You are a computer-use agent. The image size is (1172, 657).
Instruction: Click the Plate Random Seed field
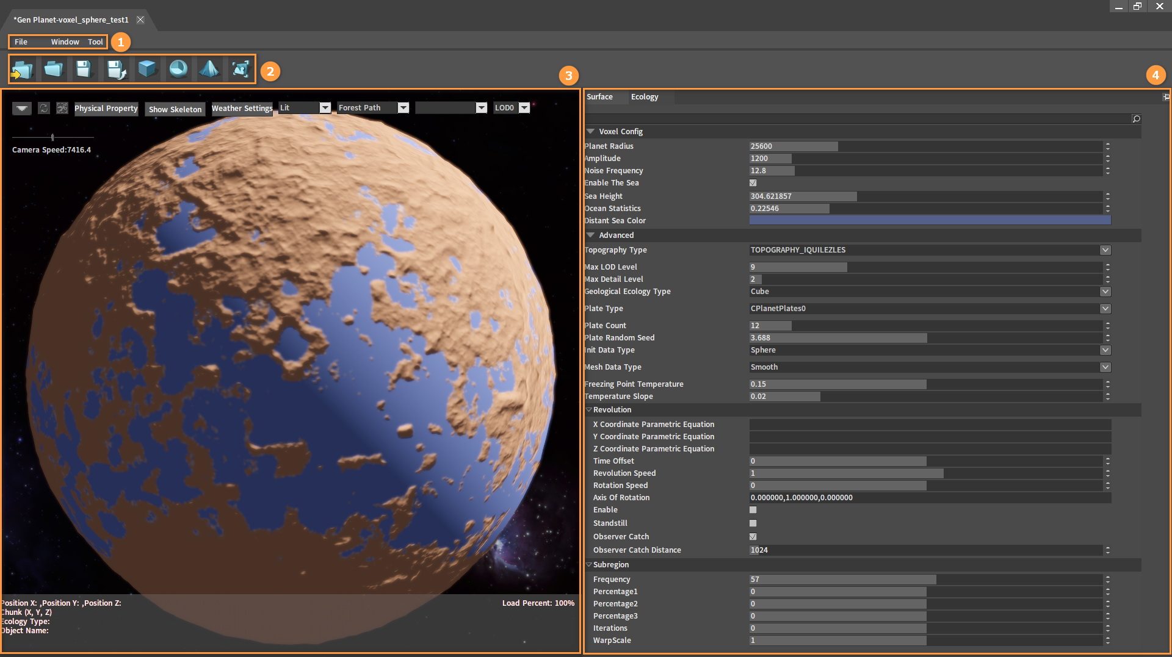click(925, 338)
